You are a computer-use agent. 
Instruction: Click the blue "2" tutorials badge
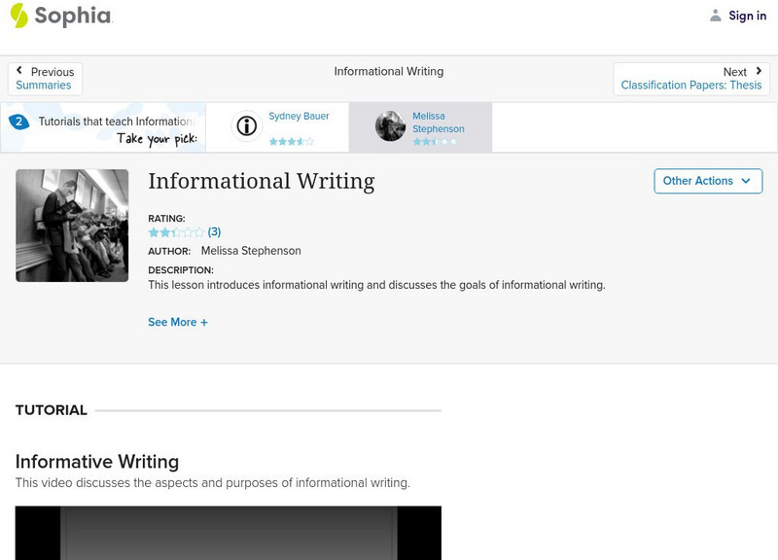point(21,122)
